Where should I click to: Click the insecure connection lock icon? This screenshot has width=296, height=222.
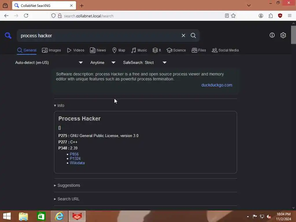60,16
